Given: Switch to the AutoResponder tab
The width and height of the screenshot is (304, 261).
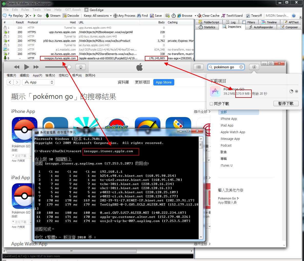Looking at the screenshot, I should [x=261, y=27].
